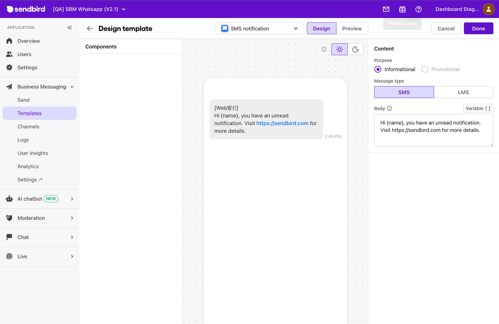Open the Templates menu item
The height and width of the screenshot is (324, 499).
pyautogui.click(x=40, y=113)
